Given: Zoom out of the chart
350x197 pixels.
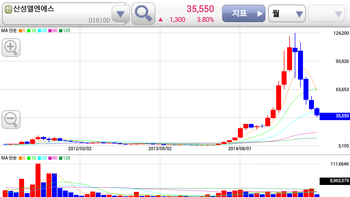Looking at the screenshot, I should tap(11, 120).
